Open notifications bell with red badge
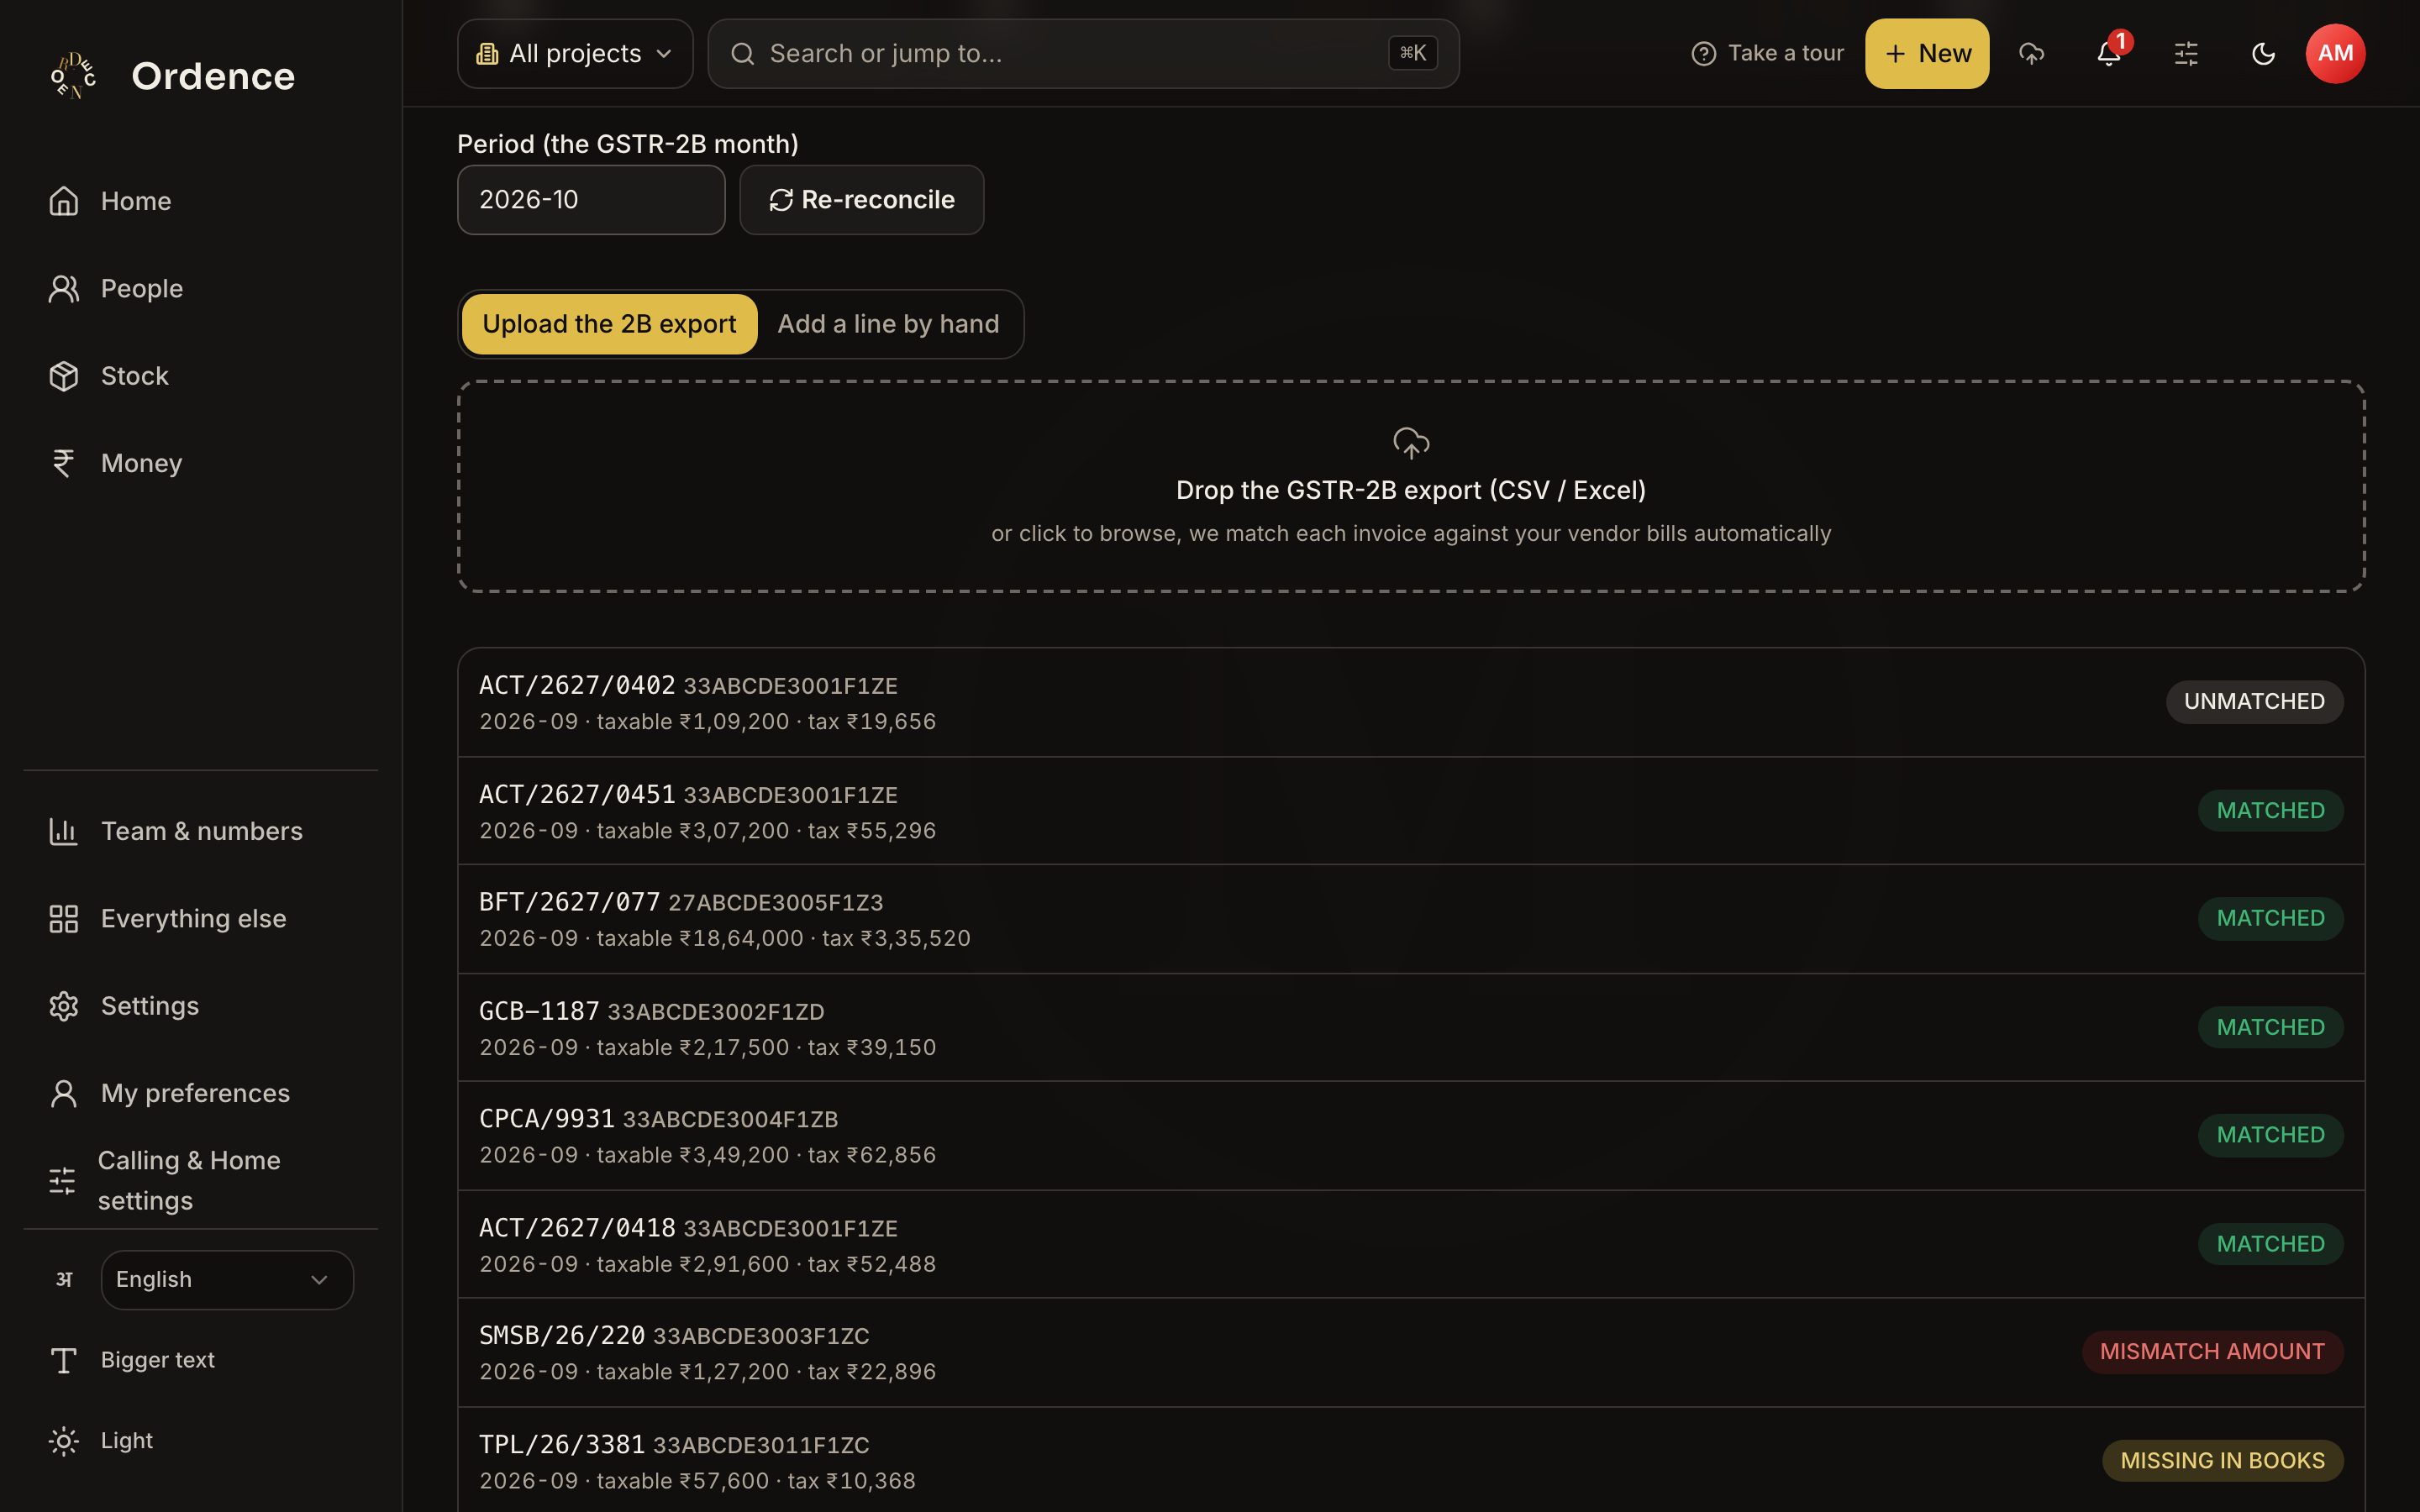This screenshot has height=1512, width=2420. tap(2109, 53)
